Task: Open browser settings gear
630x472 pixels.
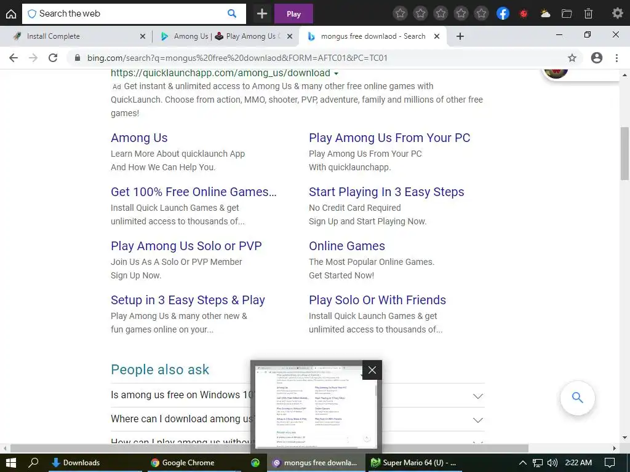Action: tap(617, 14)
